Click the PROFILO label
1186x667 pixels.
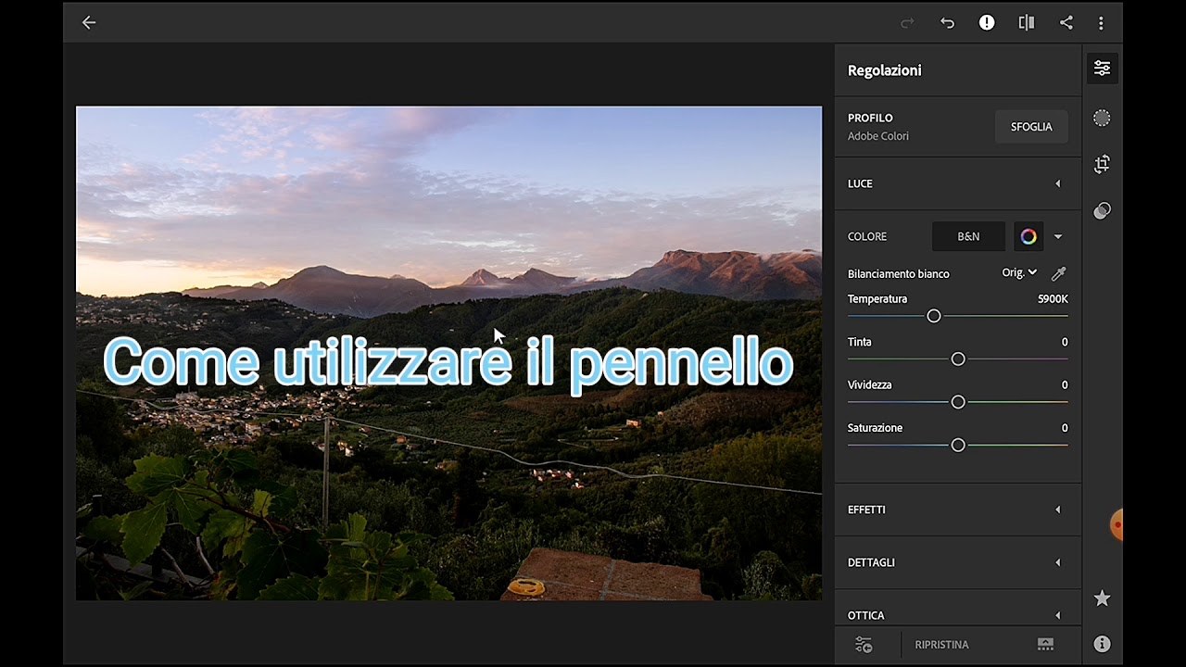(870, 118)
